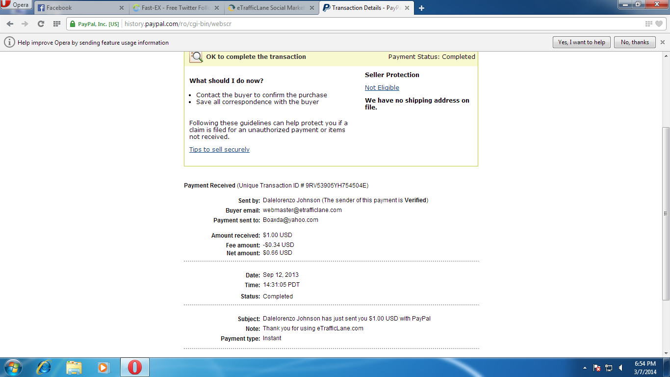This screenshot has height=377, width=670.
Task: Switch to the Fast-EX Twitter tab
Action: tap(176, 8)
